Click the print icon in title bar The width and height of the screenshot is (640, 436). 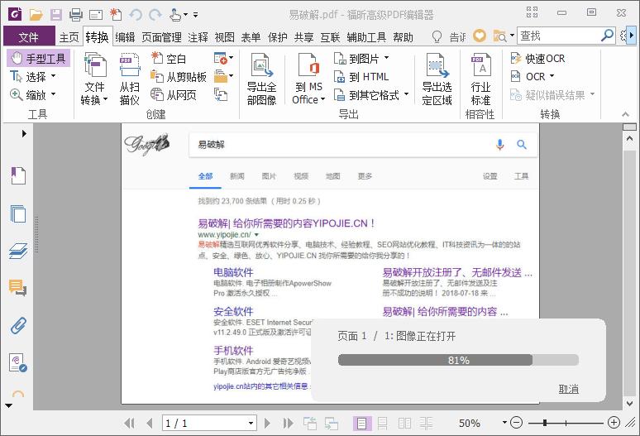point(76,14)
